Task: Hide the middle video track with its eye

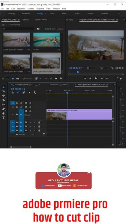Action: [x=30, y=107]
